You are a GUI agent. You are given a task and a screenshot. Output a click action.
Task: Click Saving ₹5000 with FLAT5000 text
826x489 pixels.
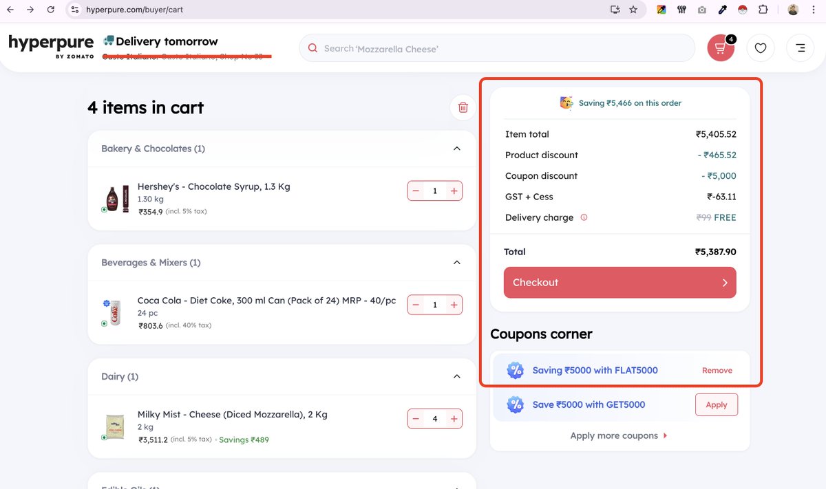pos(595,370)
